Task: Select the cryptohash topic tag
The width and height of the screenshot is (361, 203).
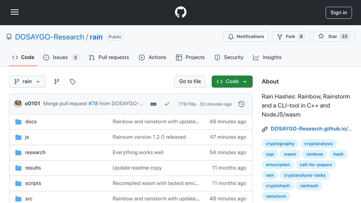Action: tap(278, 186)
